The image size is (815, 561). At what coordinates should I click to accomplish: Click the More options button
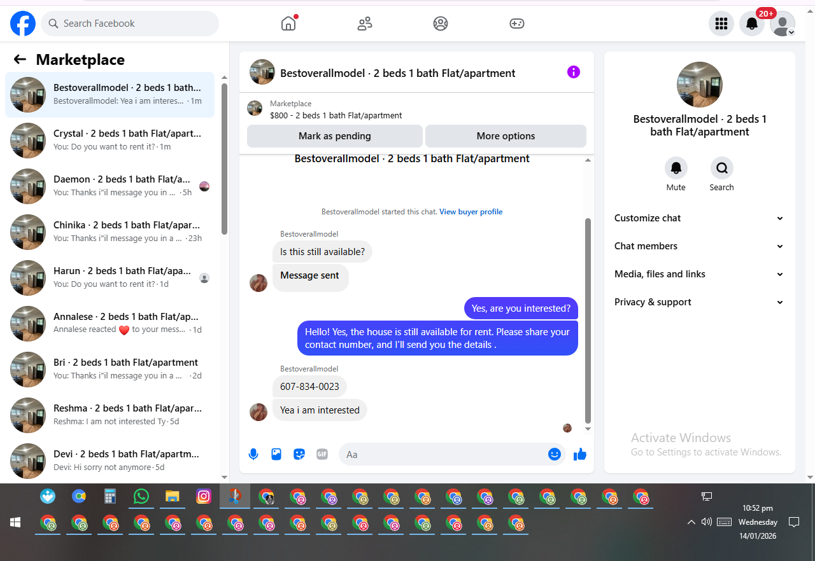click(x=506, y=136)
